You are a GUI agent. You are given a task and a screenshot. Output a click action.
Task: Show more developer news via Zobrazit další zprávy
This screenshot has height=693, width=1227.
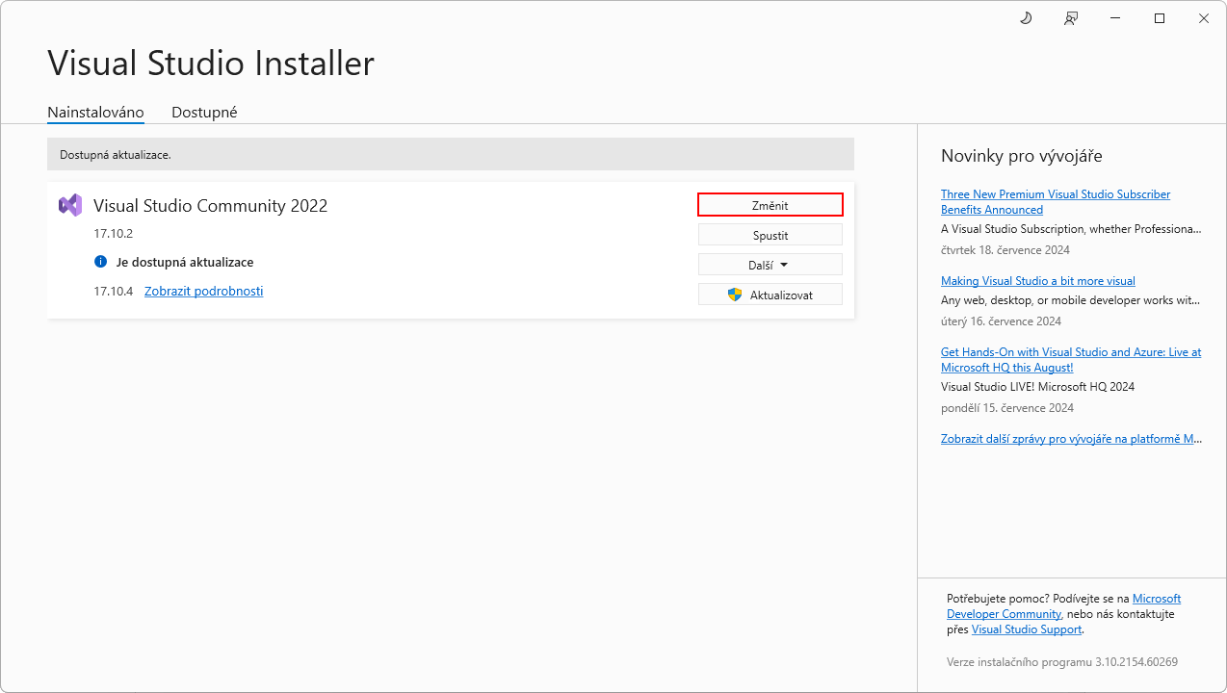coord(1070,438)
